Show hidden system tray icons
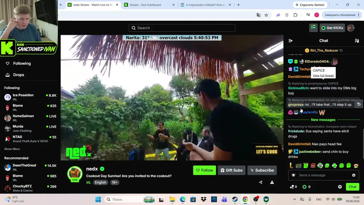The image size is (364, 205). click(294, 199)
